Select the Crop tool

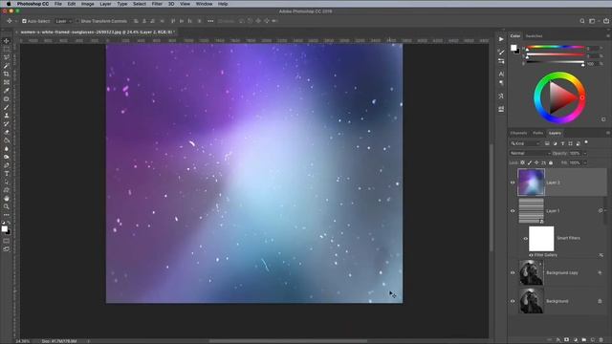(x=7, y=75)
